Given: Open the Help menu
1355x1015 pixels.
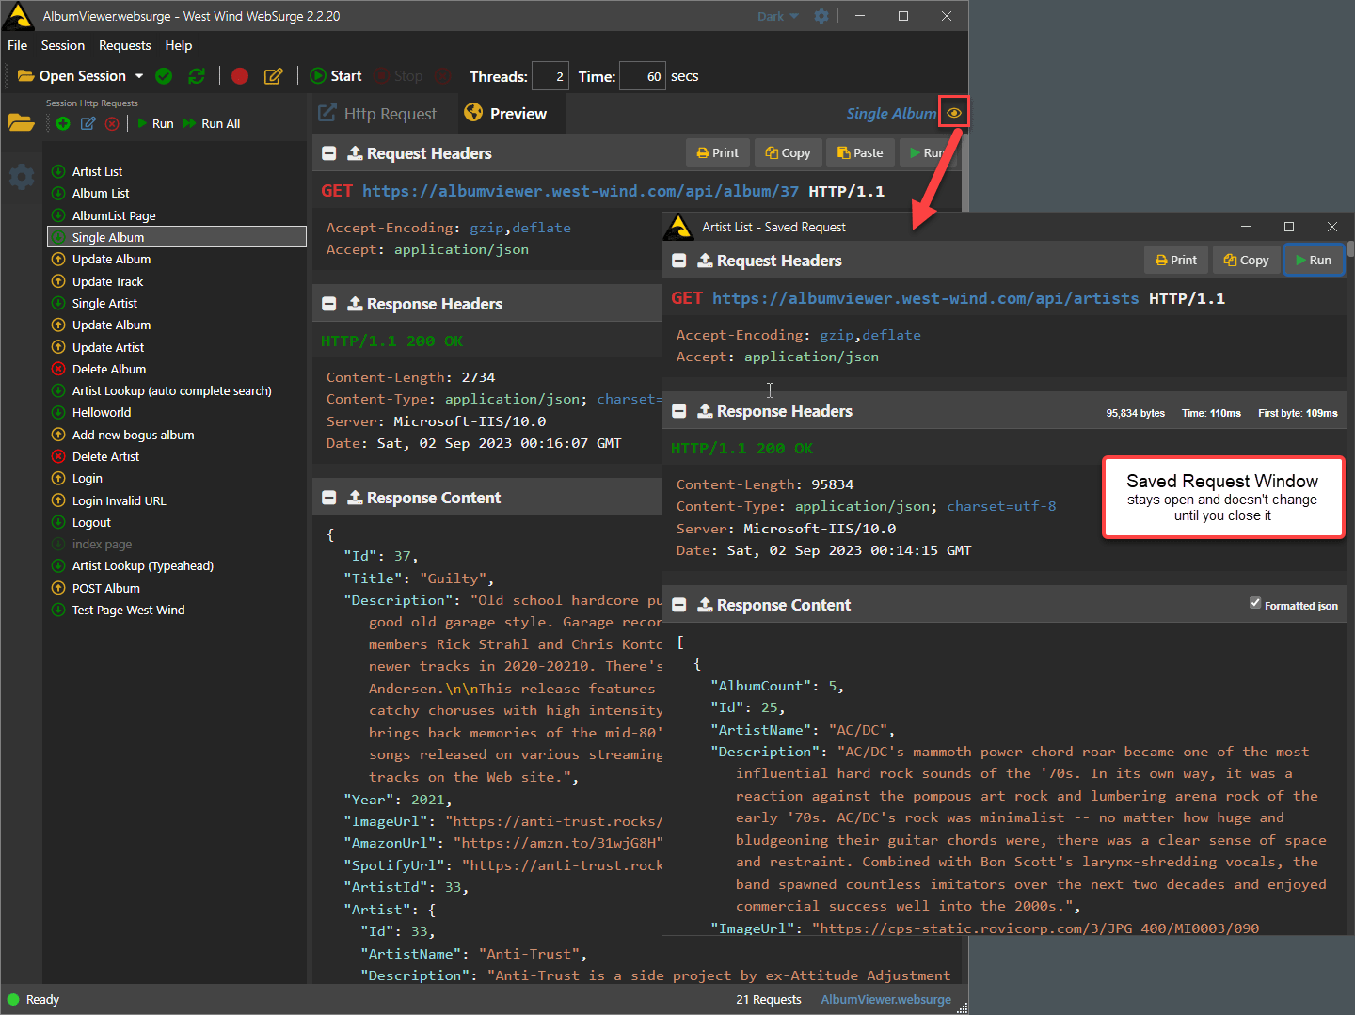Looking at the screenshot, I should [x=179, y=45].
